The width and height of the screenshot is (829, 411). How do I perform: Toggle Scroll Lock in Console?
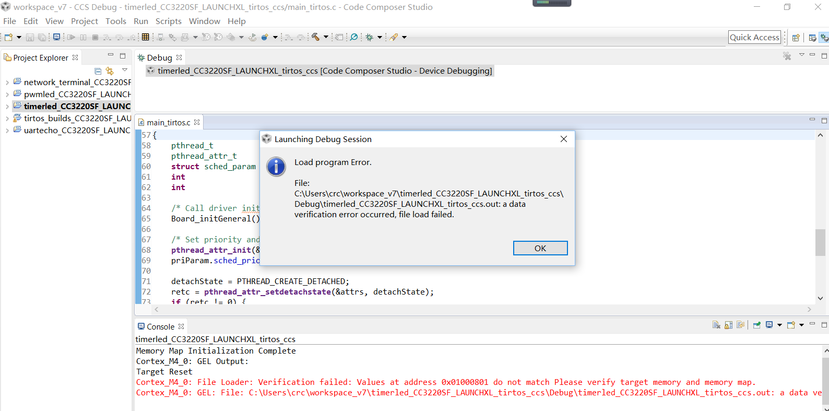coord(728,325)
